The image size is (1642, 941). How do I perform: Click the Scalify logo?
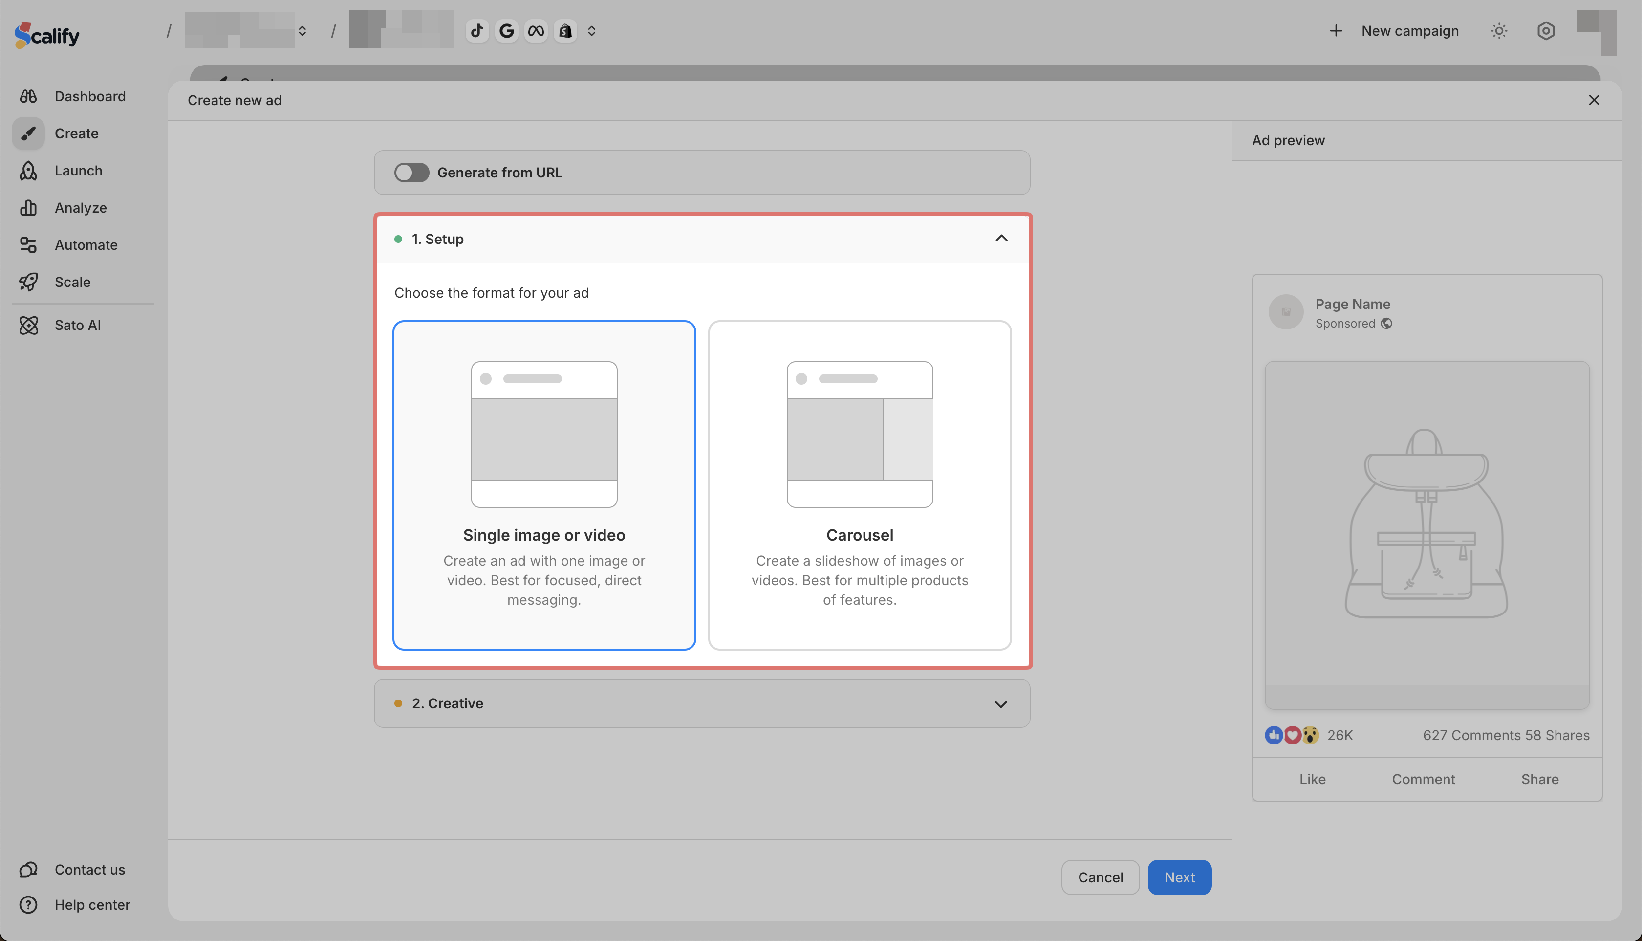click(x=47, y=35)
